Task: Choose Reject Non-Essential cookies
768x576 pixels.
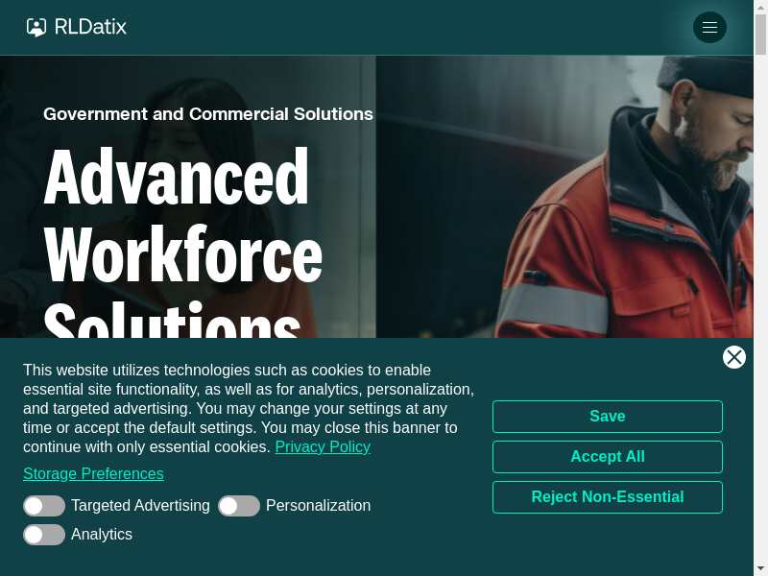Action: point(607,497)
